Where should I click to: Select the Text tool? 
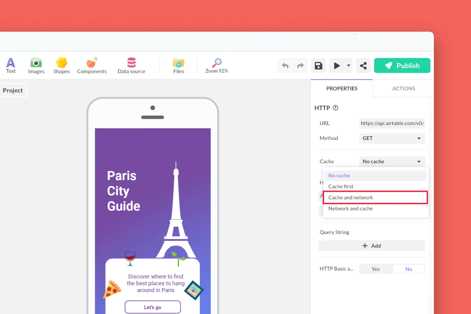click(x=11, y=65)
